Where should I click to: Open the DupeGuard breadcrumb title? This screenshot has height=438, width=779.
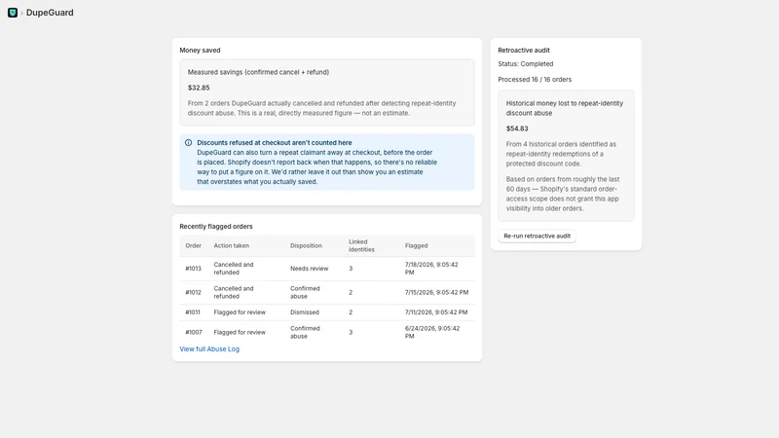pos(50,13)
